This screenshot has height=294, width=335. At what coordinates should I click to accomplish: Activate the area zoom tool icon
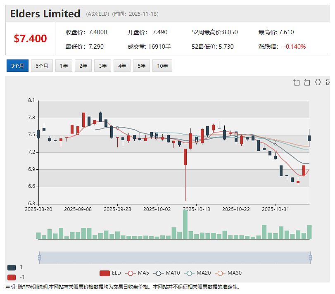296,82
